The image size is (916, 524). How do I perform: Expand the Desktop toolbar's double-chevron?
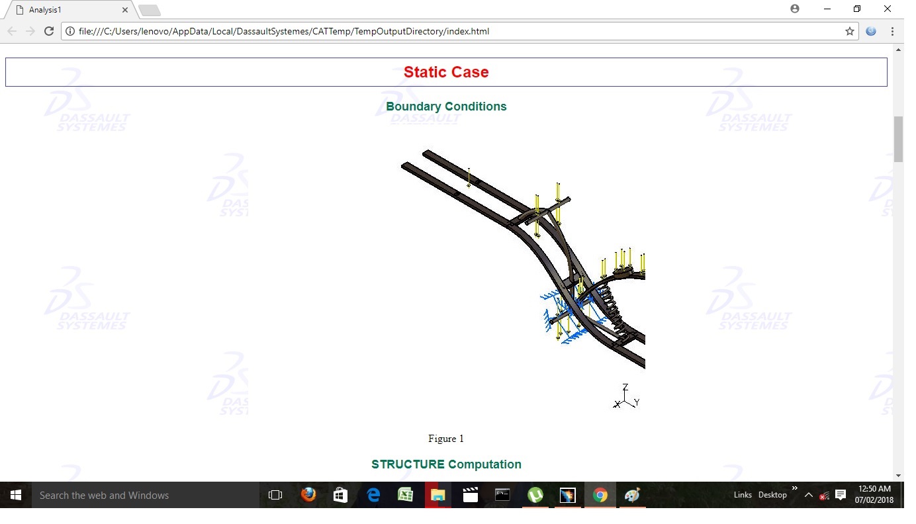pos(794,489)
